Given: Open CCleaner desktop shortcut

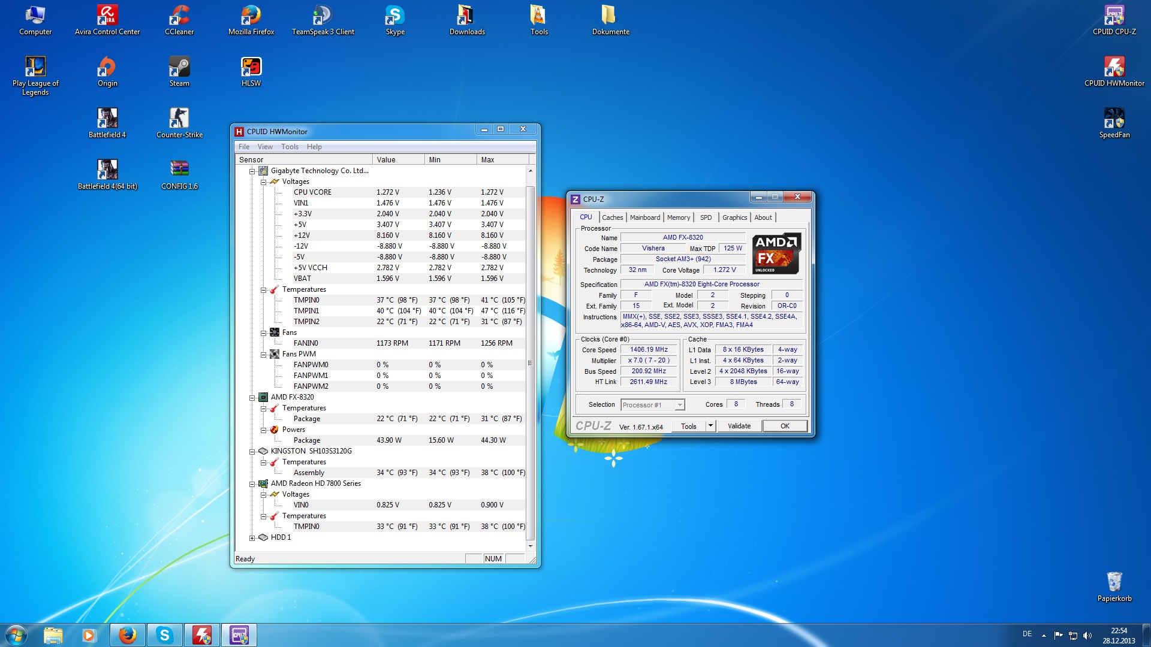Looking at the screenshot, I should 179,20.
